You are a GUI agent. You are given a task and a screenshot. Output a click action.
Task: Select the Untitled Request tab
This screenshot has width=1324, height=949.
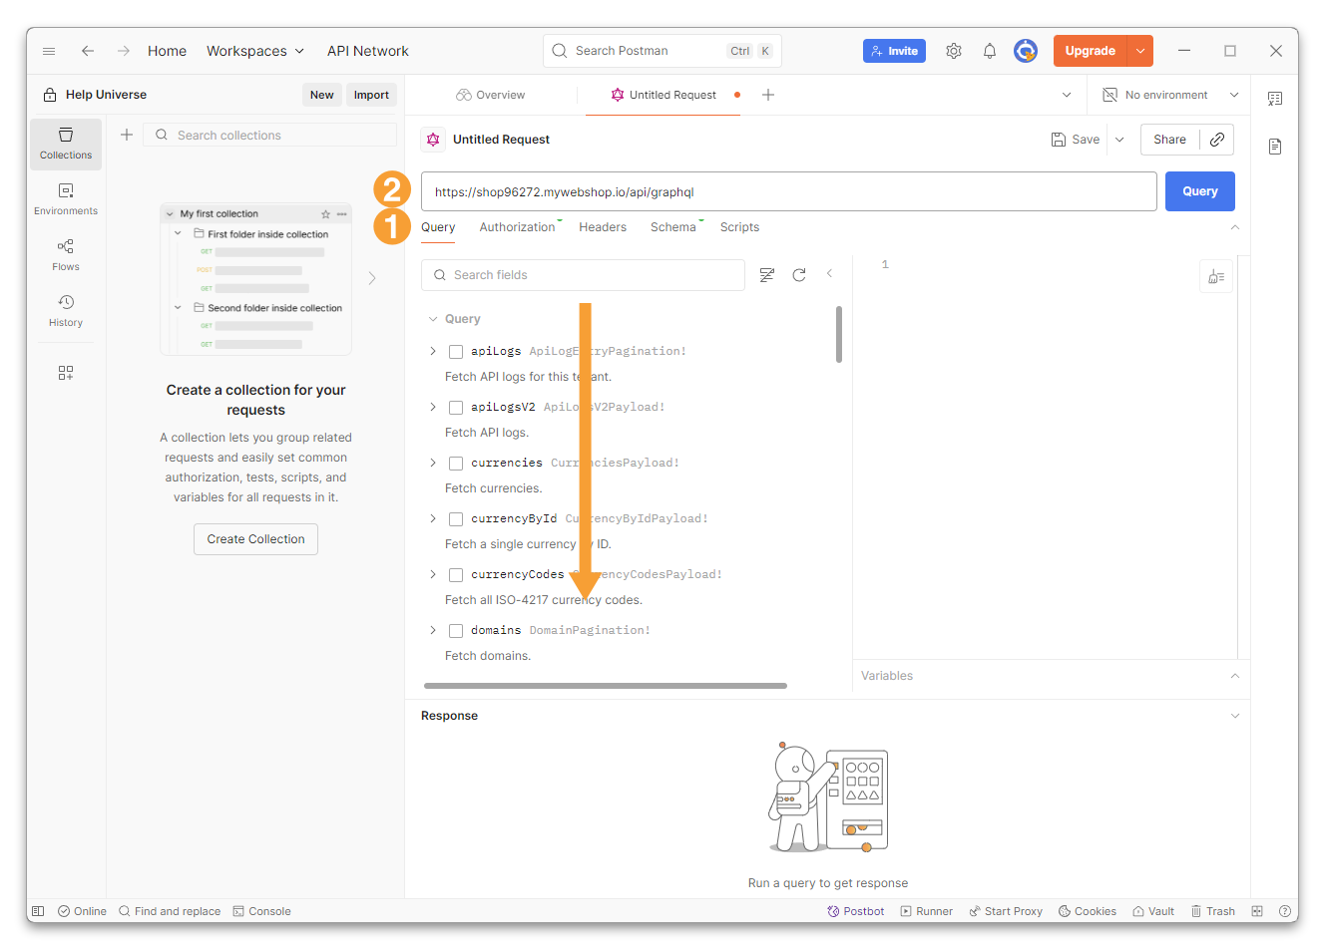tap(663, 95)
